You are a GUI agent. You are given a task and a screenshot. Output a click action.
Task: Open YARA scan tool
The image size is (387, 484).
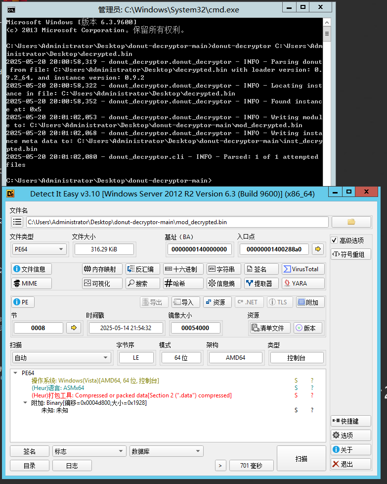pyautogui.click(x=303, y=284)
